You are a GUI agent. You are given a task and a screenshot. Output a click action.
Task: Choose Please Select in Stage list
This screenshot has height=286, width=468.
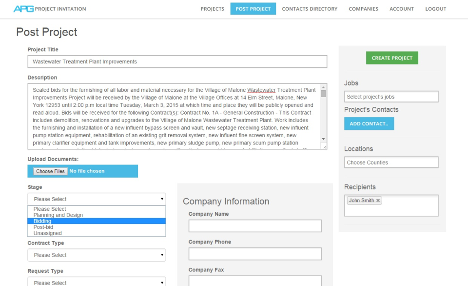pos(97,209)
